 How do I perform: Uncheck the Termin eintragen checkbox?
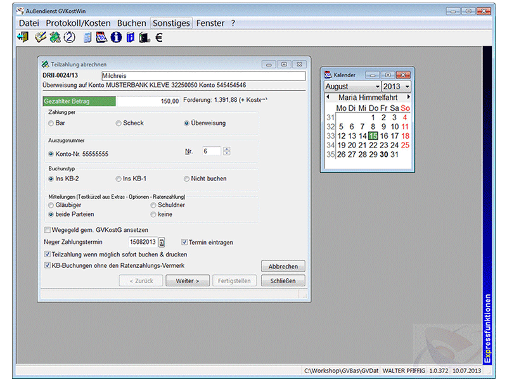(184, 242)
